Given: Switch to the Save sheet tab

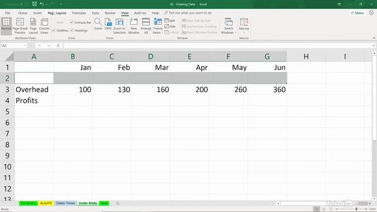Looking at the screenshot, I should click(104, 203).
